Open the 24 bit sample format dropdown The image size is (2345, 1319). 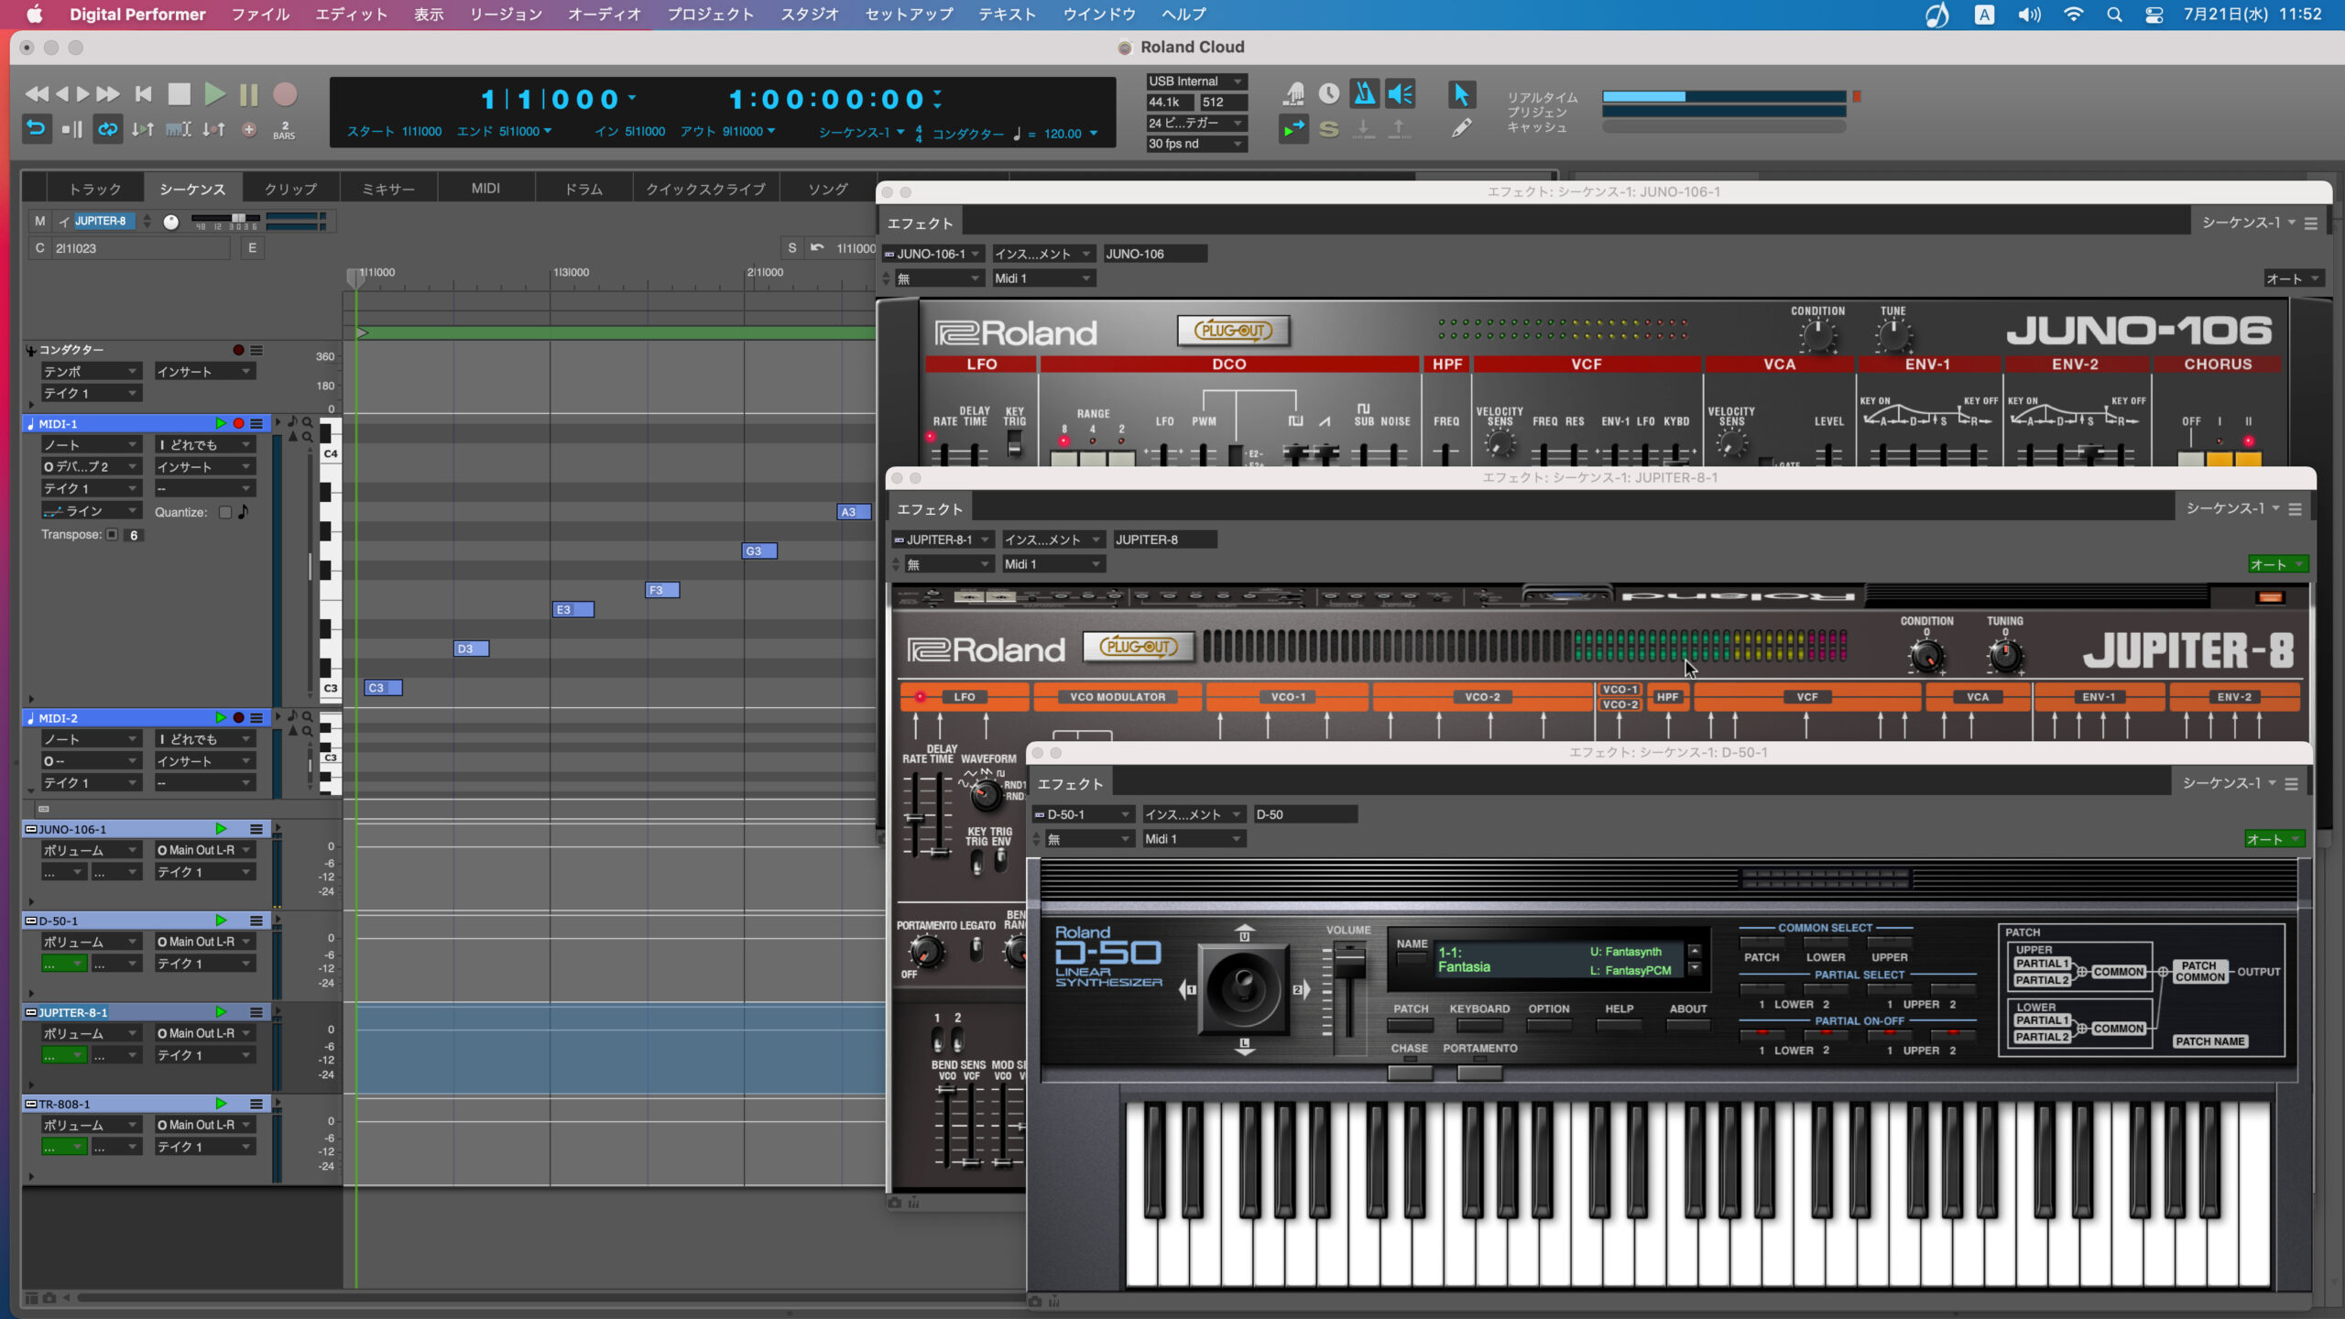(1196, 123)
